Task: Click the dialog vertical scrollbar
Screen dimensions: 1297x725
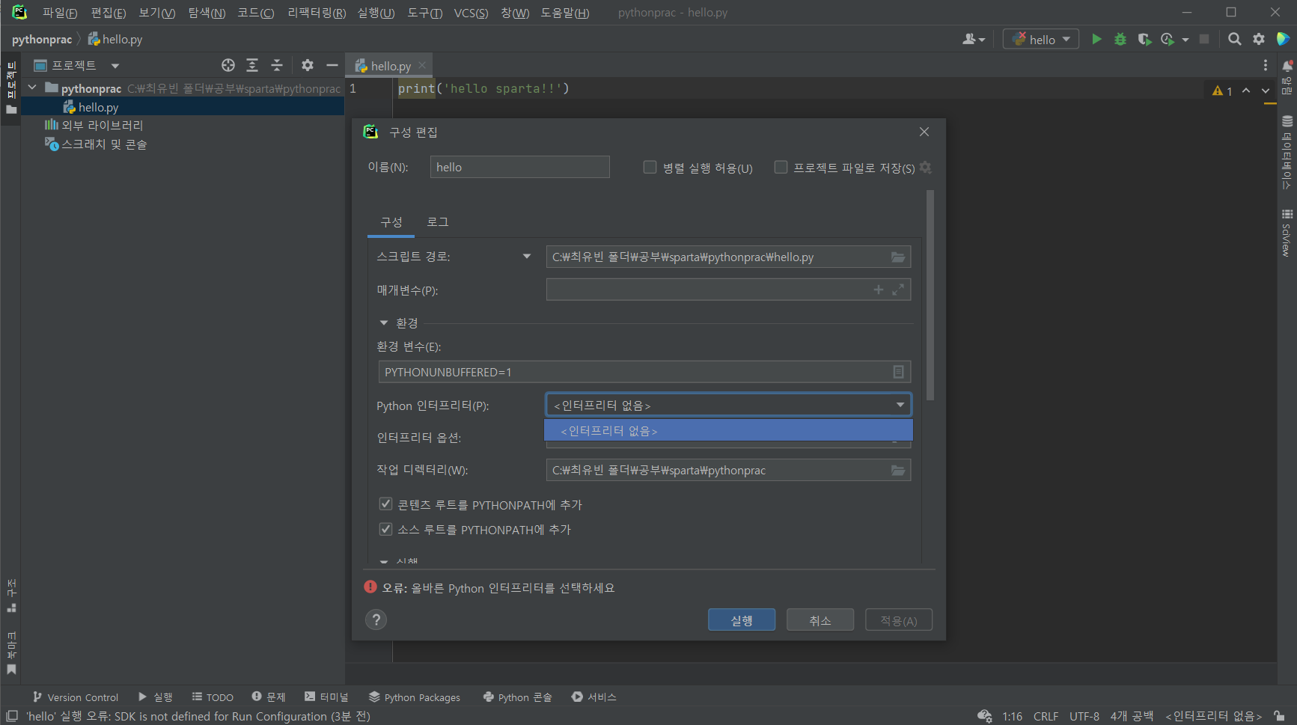Action: [930, 295]
